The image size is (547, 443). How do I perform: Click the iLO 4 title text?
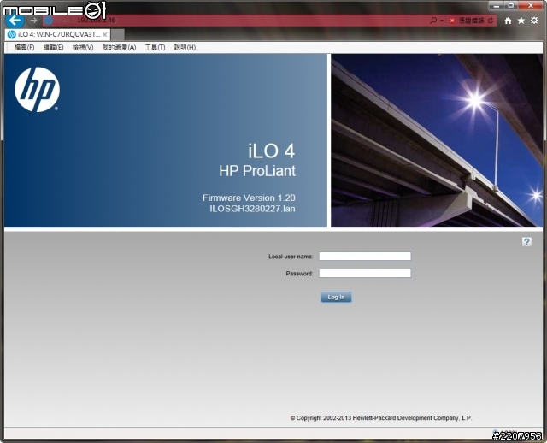(x=272, y=151)
